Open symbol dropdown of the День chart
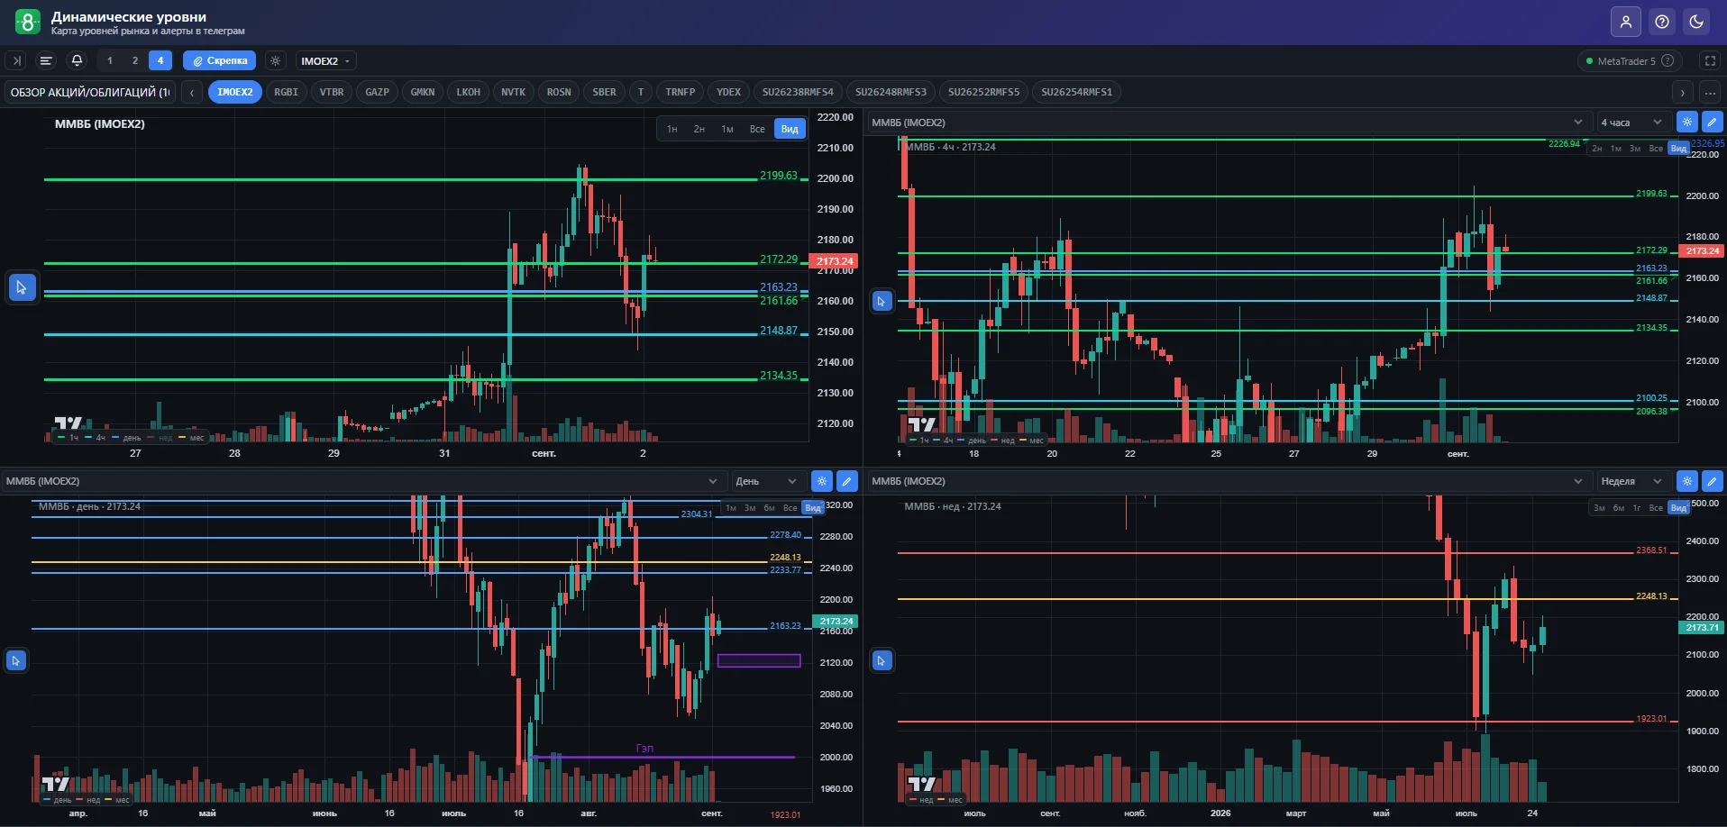 (x=362, y=481)
